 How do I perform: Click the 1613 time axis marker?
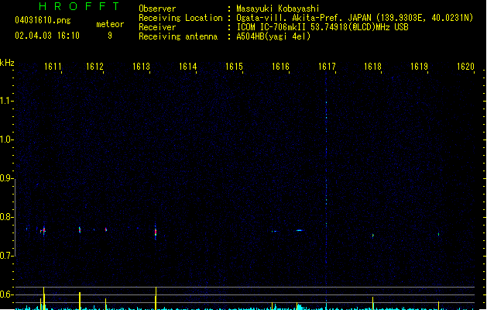click(x=142, y=67)
